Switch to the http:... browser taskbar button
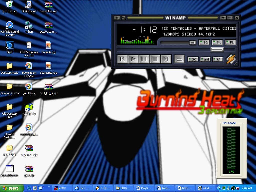 (186, 188)
